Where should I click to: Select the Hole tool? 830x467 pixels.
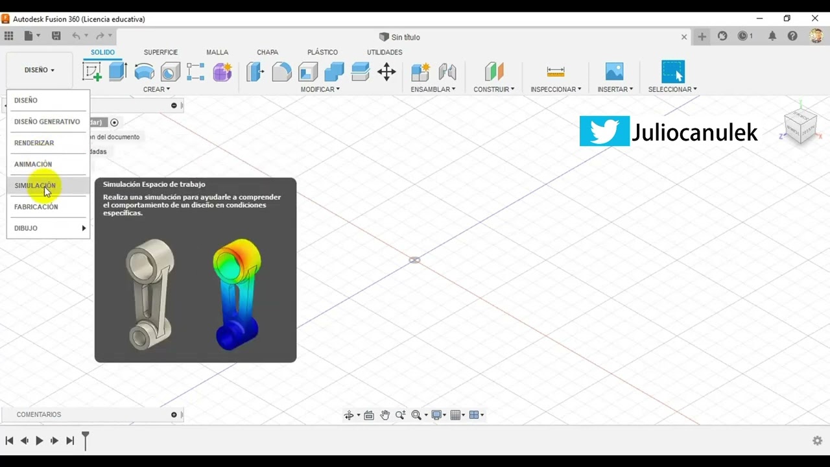pos(170,71)
